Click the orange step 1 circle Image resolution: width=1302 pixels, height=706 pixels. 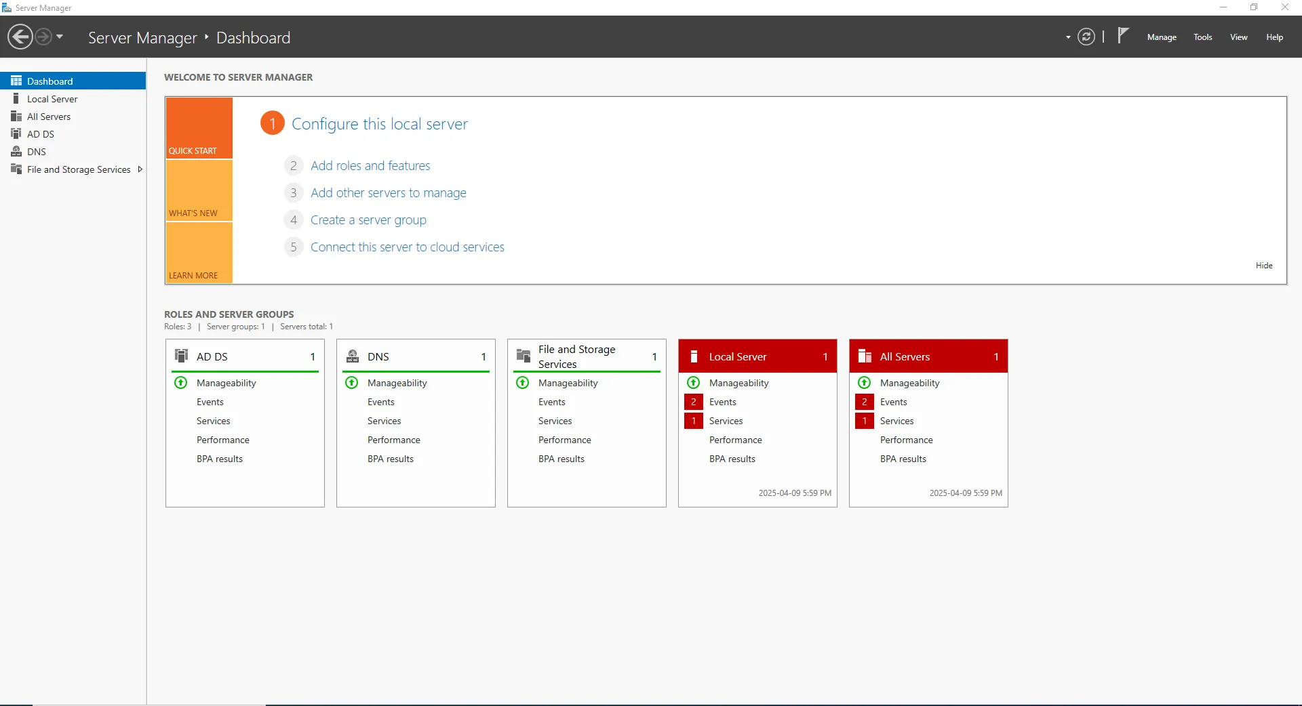tap(273, 123)
